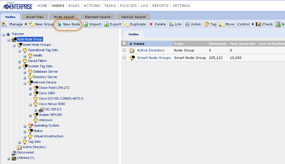Click the Root Node Group folder icon

click(14, 40)
